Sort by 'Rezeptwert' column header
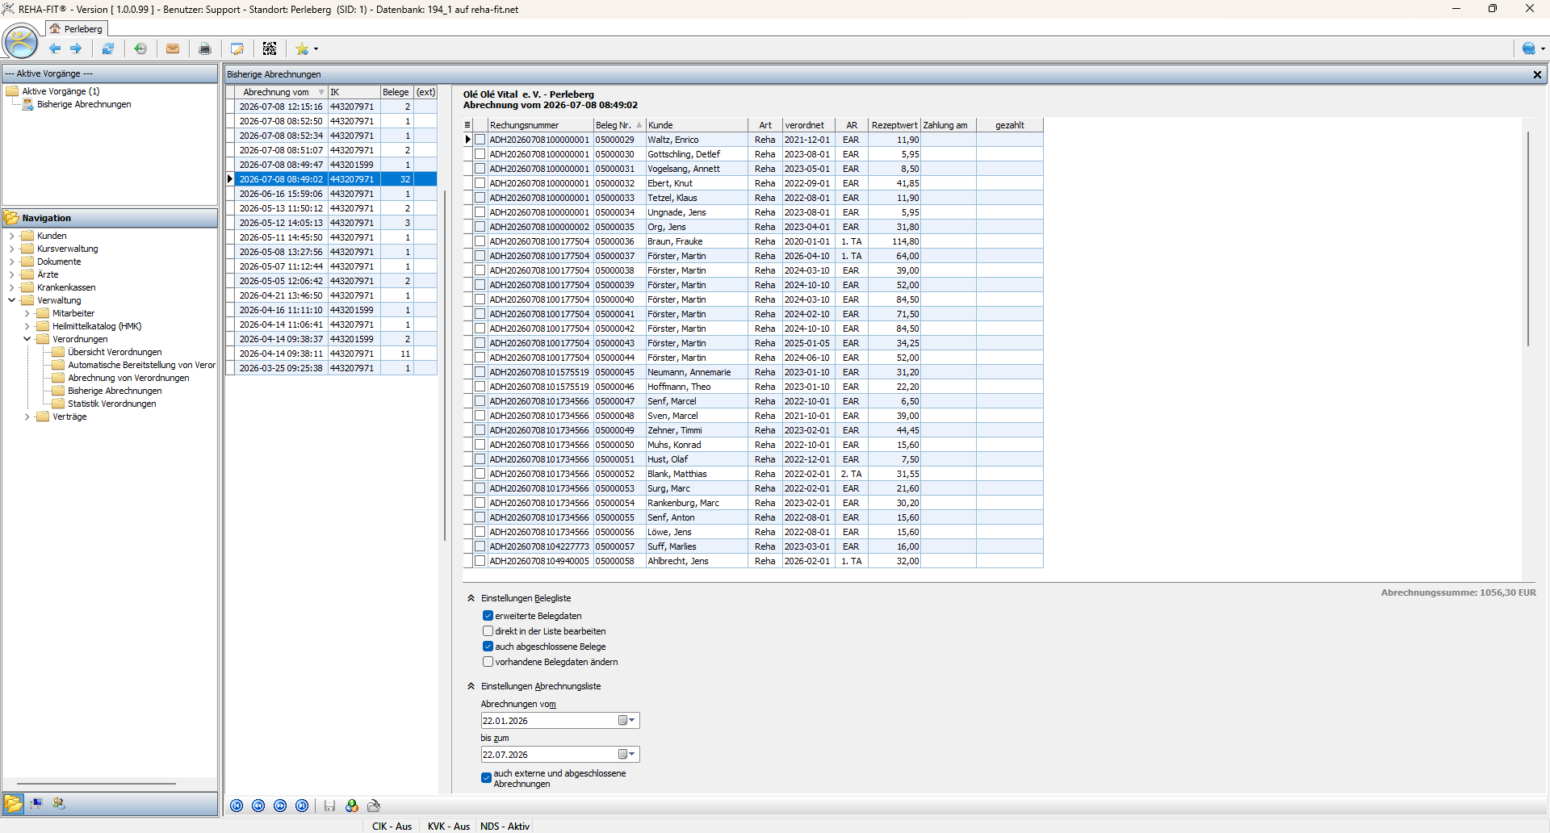The image size is (1550, 833). (894, 125)
